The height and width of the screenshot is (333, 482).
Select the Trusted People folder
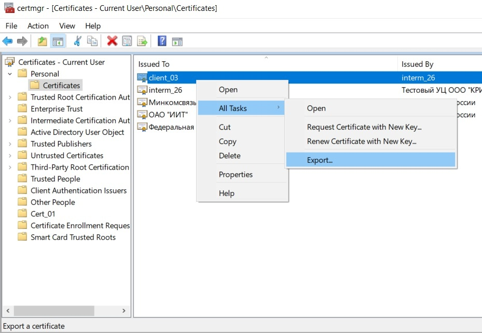coord(55,179)
